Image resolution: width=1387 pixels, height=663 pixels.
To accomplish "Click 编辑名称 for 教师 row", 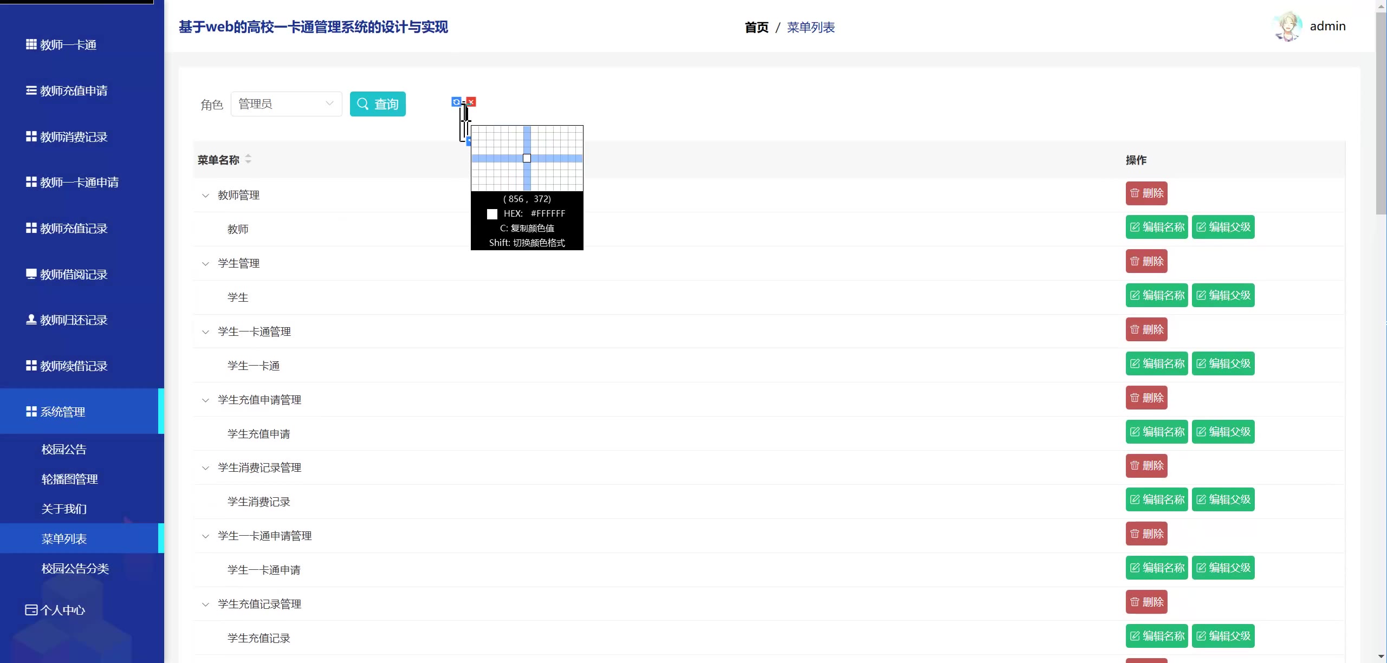I will click(1157, 227).
